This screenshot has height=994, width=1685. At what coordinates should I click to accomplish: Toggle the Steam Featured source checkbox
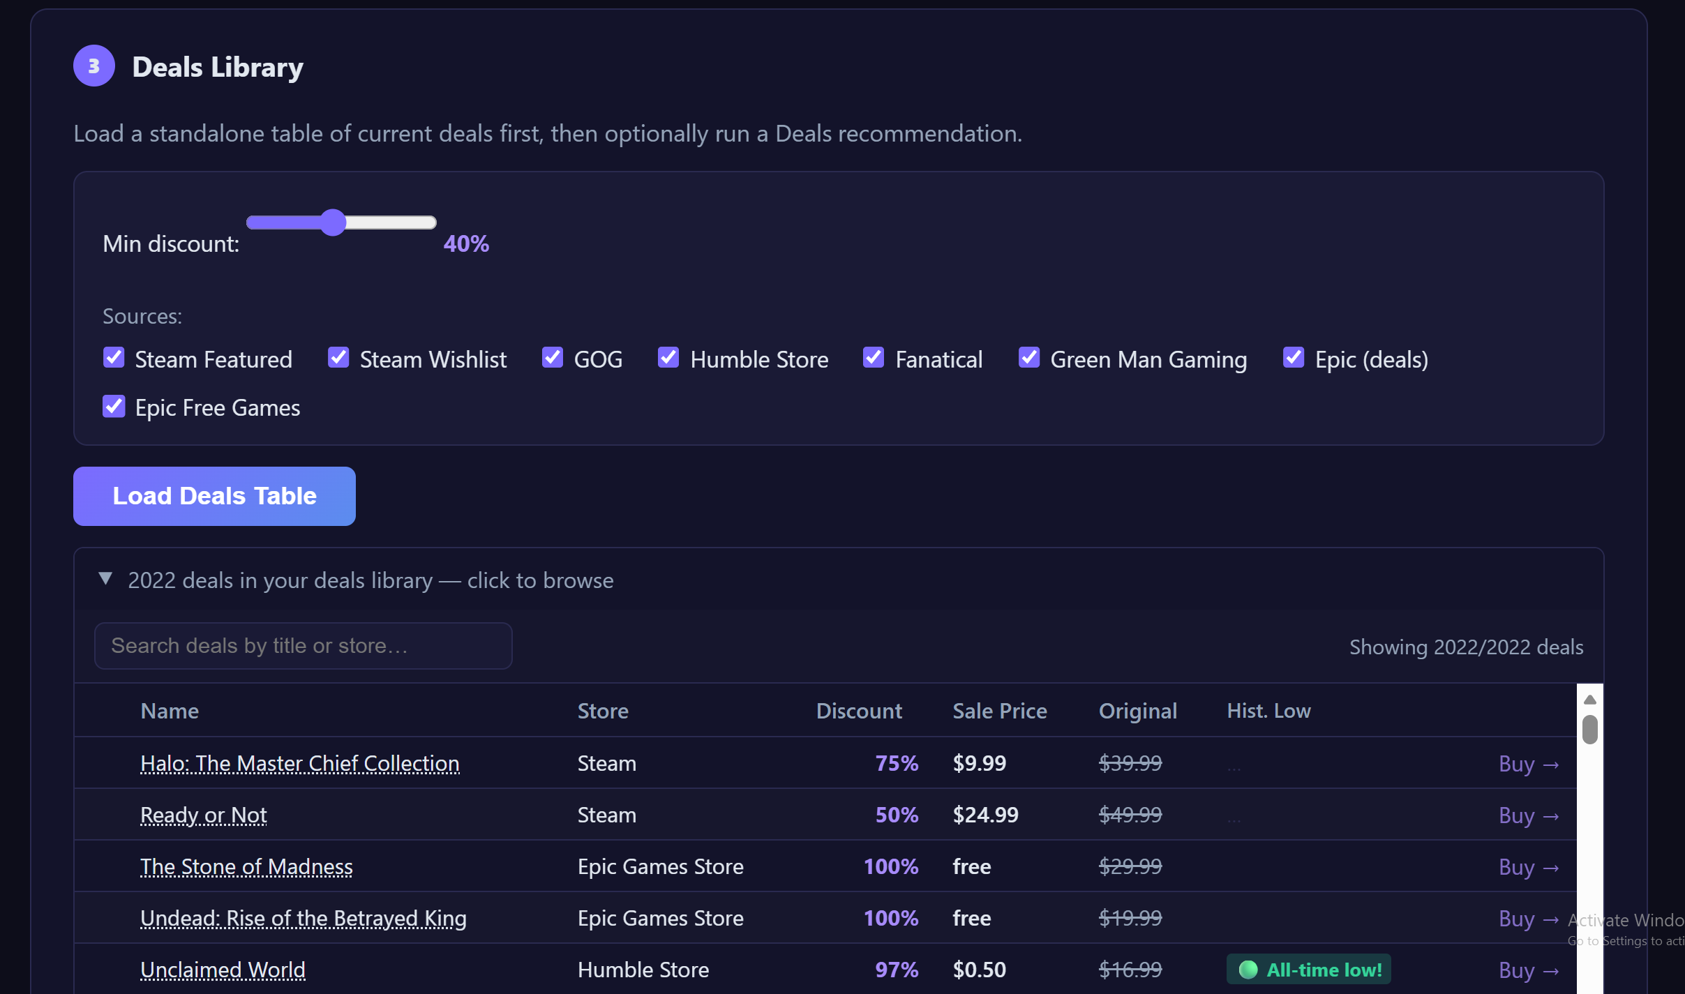coord(114,358)
